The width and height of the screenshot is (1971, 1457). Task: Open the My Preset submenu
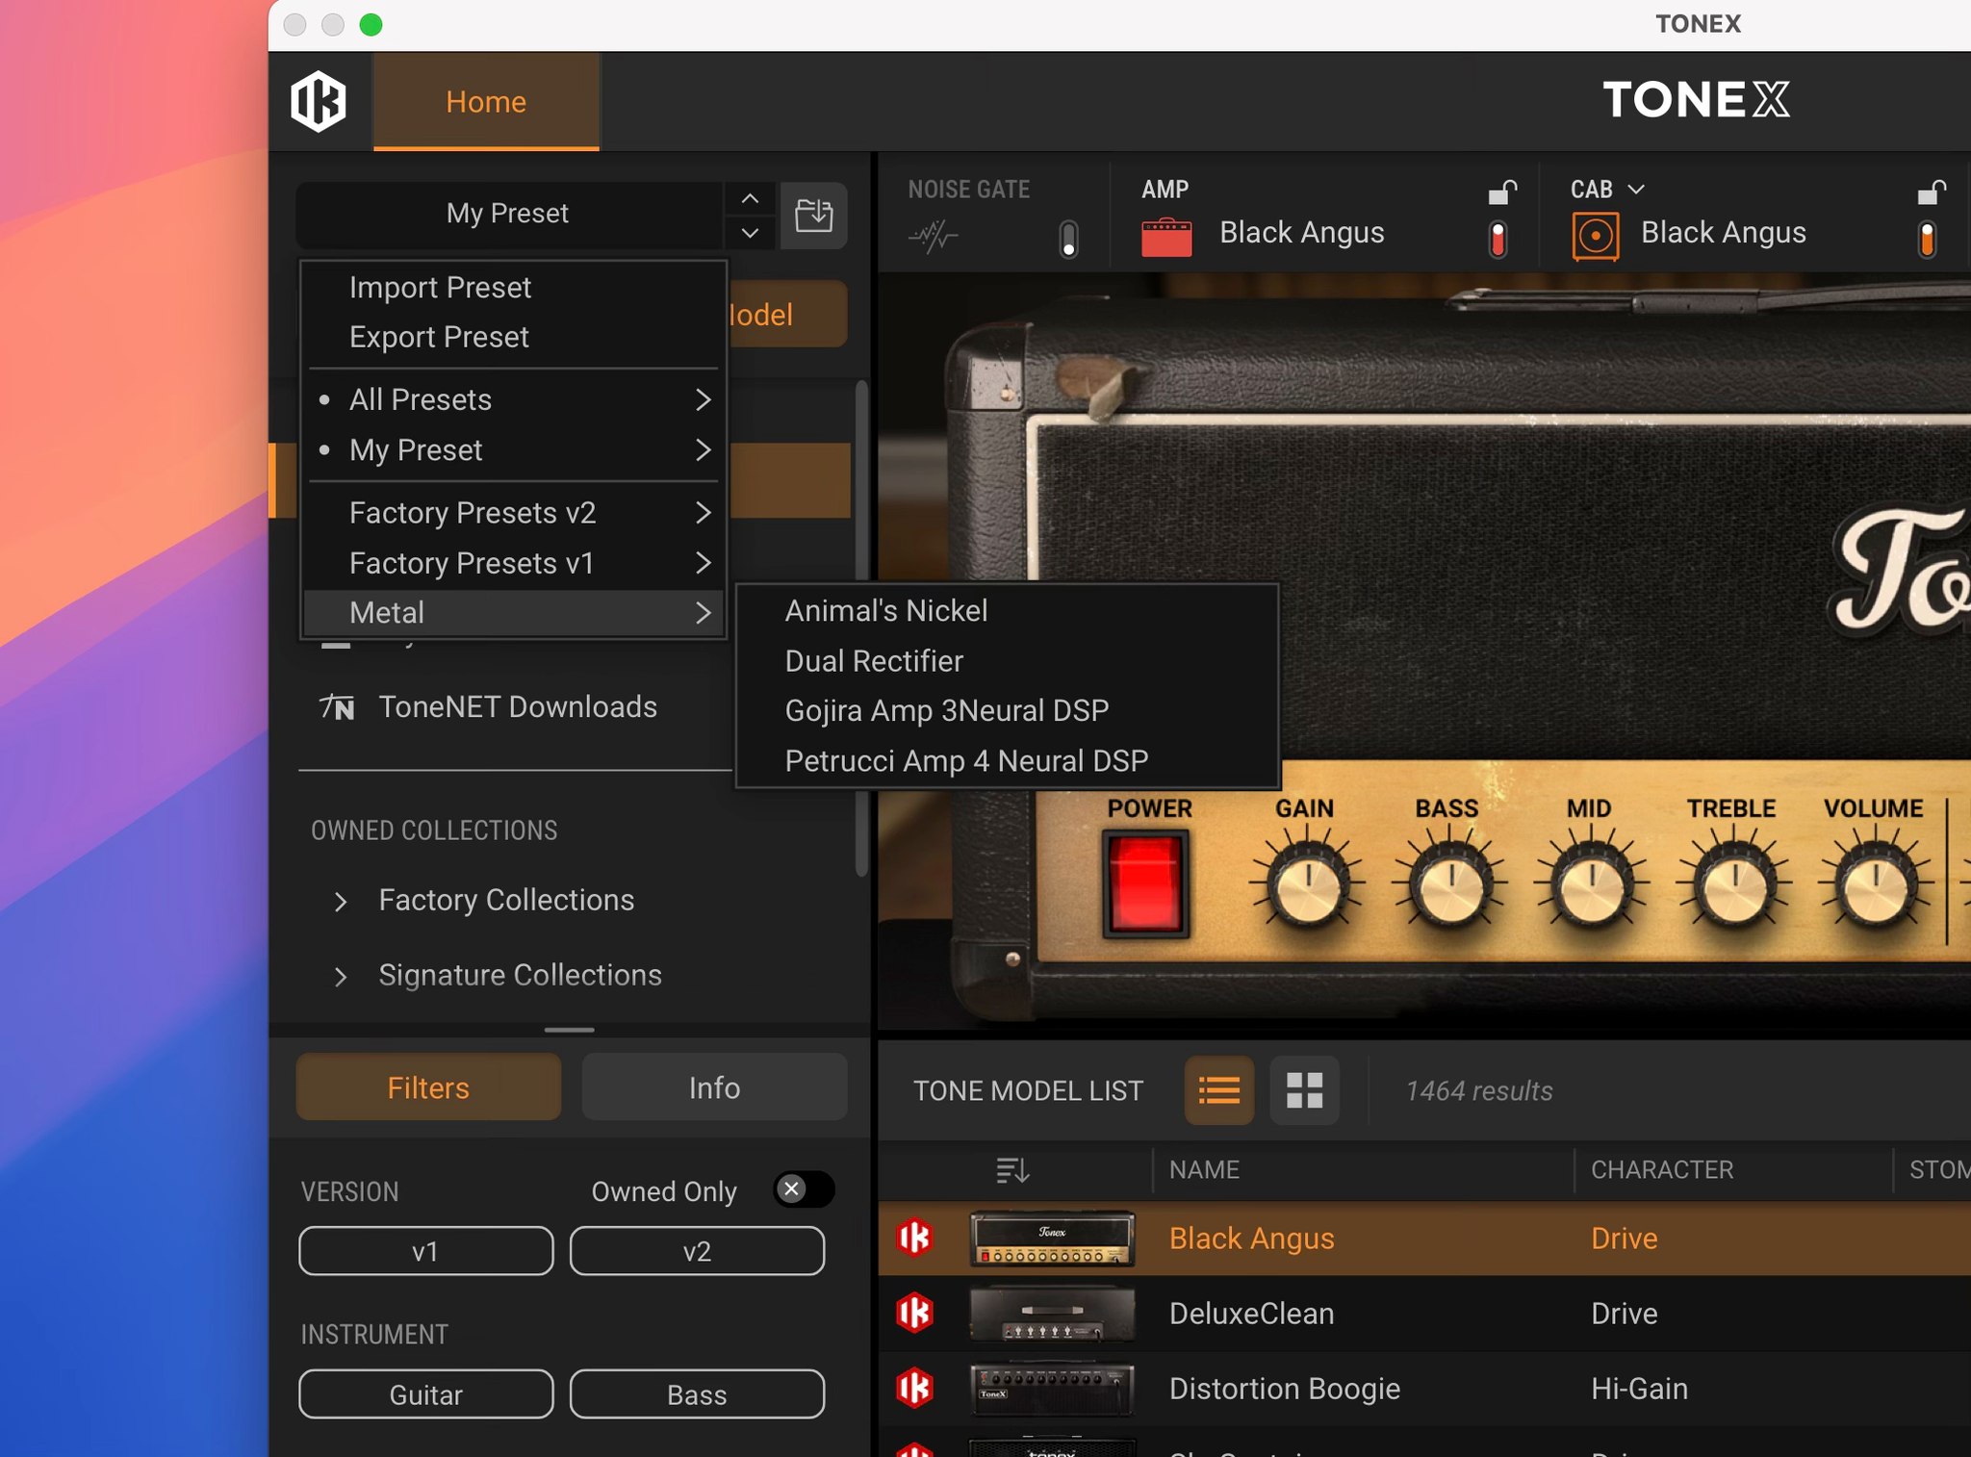[x=515, y=449]
